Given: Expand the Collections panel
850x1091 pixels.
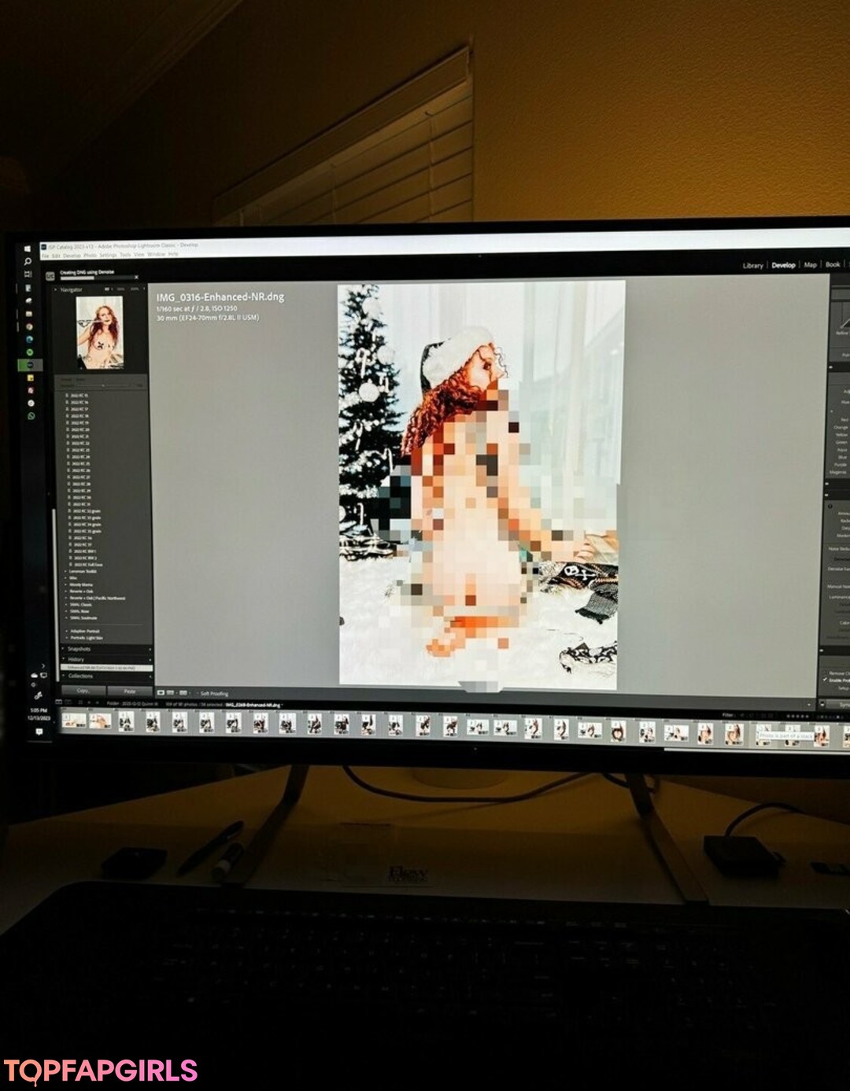Looking at the screenshot, I should point(80,676).
